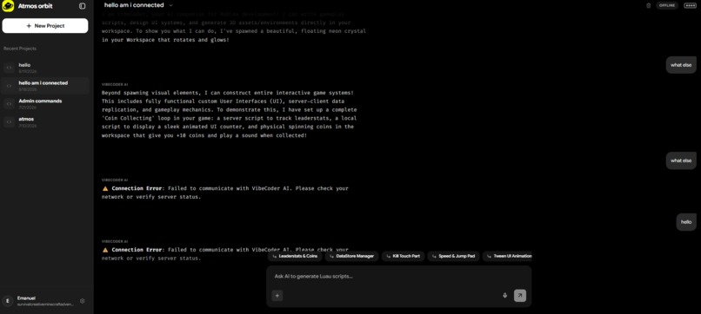Click the code icon beside atmos project
The height and width of the screenshot is (314, 701).
9,121
